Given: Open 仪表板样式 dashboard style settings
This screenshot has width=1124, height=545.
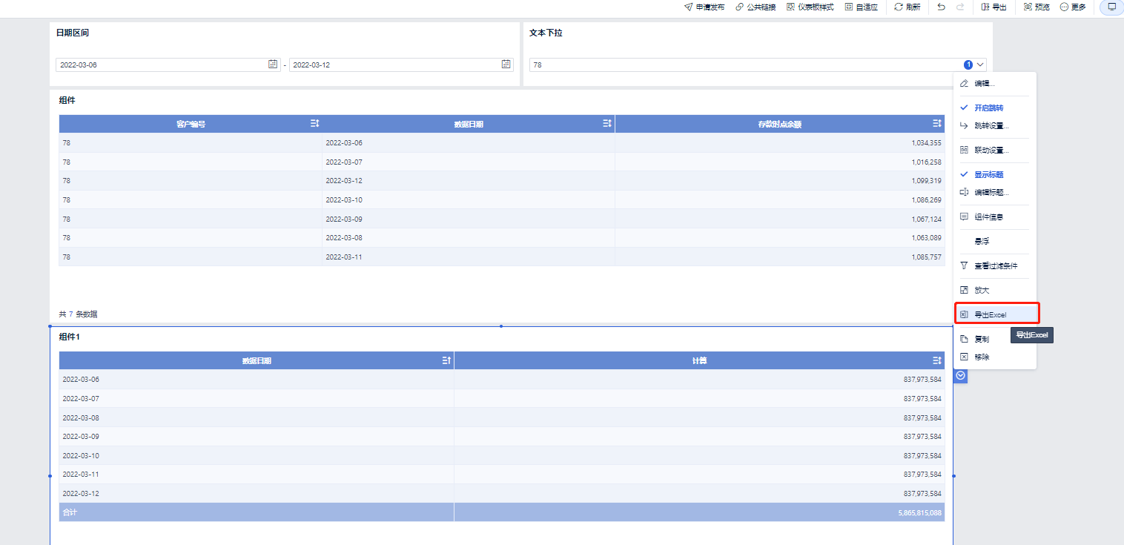Looking at the screenshot, I should pyautogui.click(x=810, y=7).
